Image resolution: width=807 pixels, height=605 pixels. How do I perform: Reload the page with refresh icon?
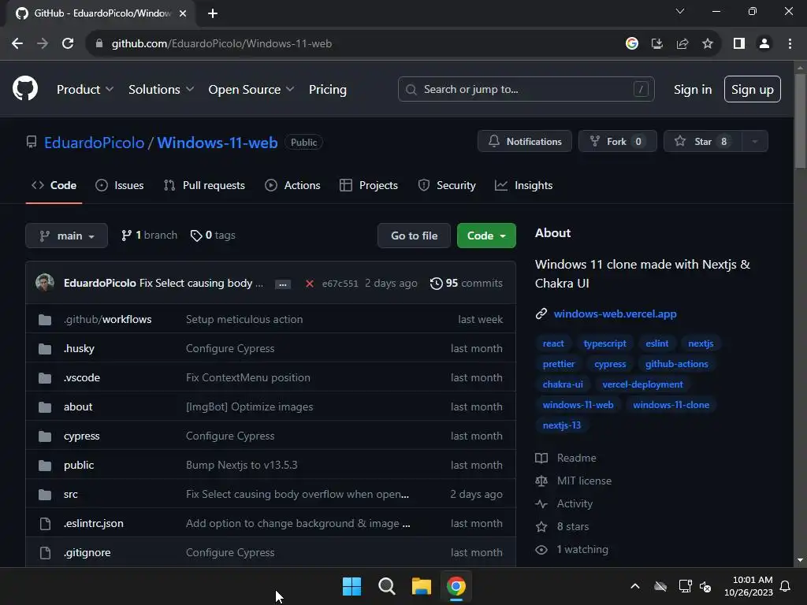(68, 44)
